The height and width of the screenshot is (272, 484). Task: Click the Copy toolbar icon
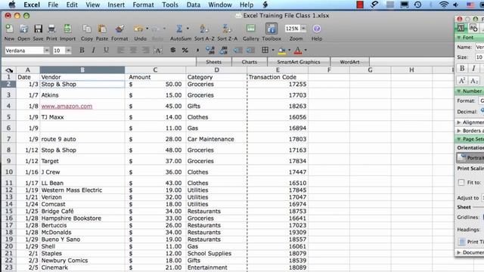(87, 29)
